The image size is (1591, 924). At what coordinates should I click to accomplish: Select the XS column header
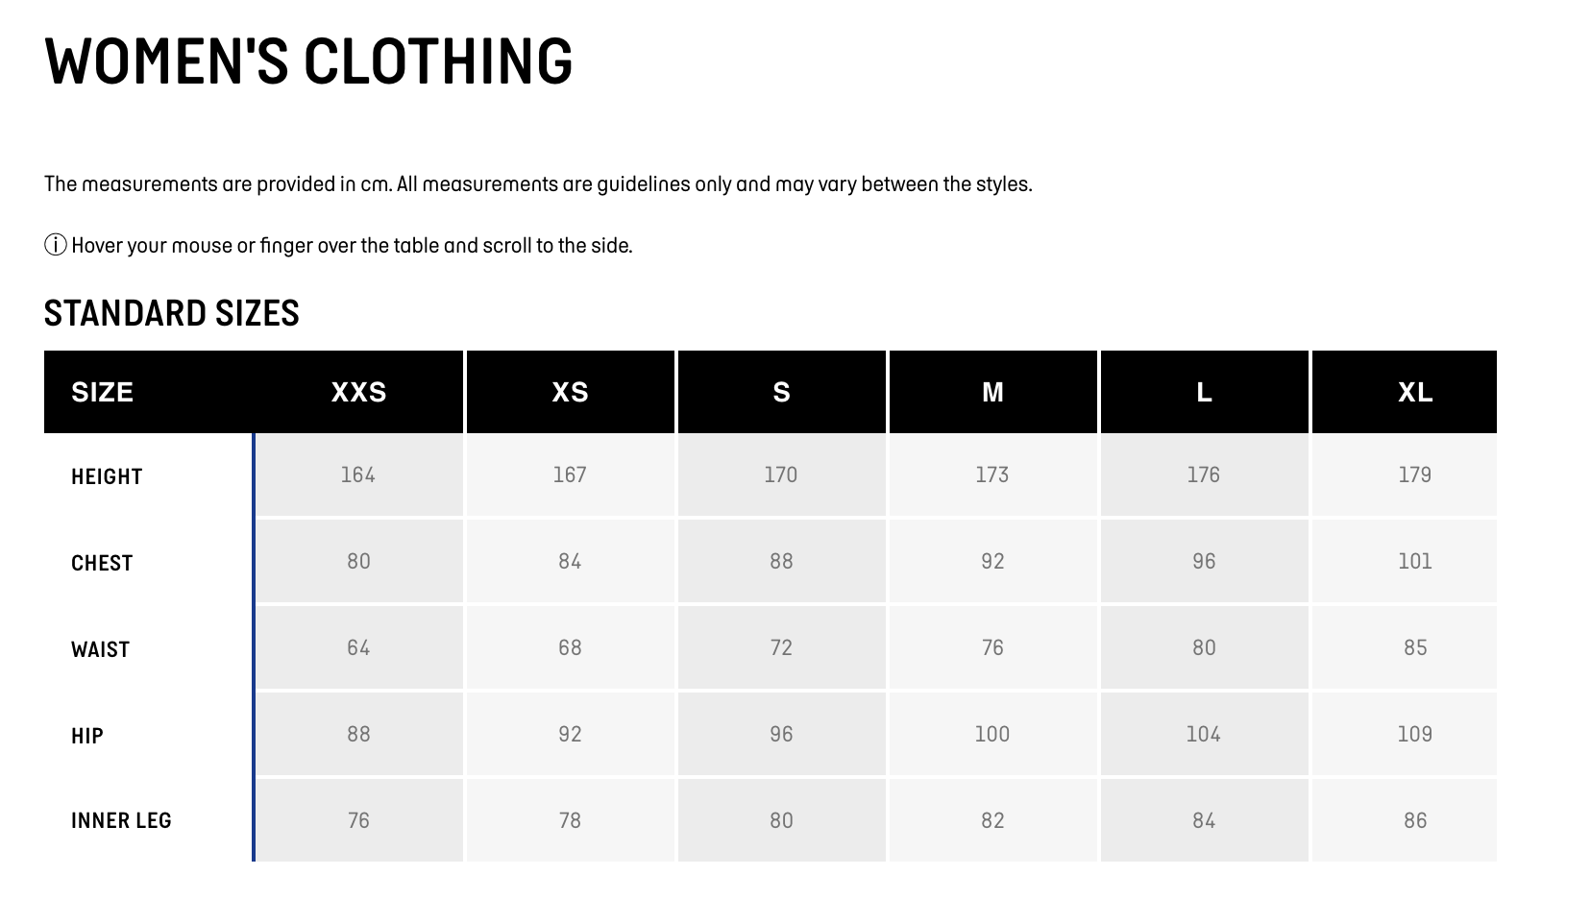click(570, 392)
